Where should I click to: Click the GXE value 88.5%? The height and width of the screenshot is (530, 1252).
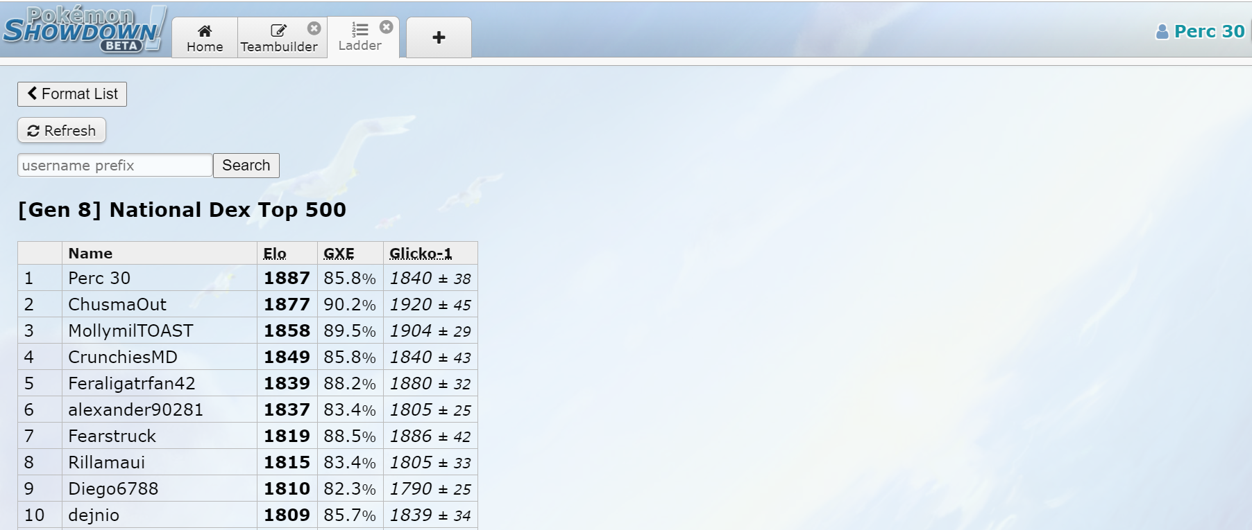(350, 436)
